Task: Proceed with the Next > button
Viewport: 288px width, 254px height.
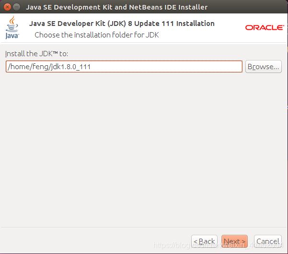Action: click(x=234, y=241)
